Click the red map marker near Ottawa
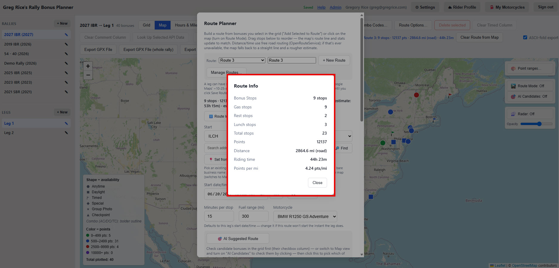 click(x=416, y=95)
